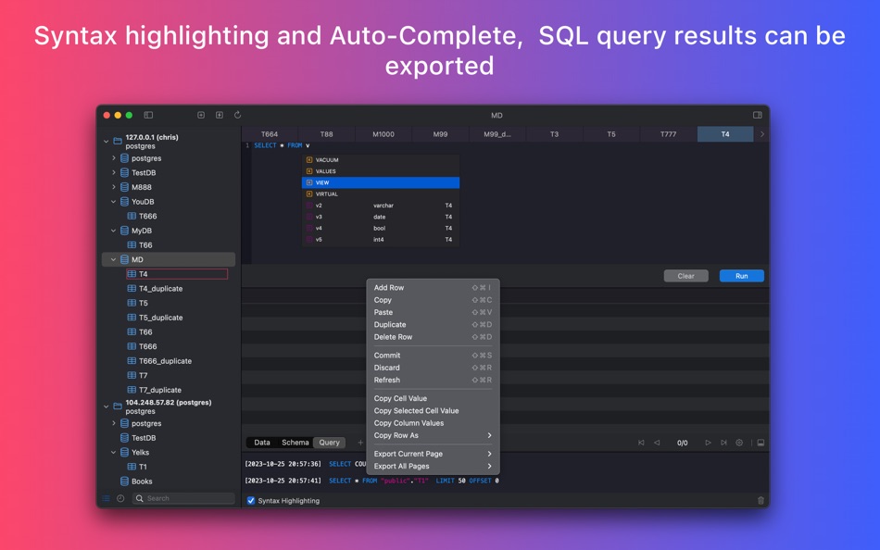
Task: Click the Clear button
Action: click(685, 276)
